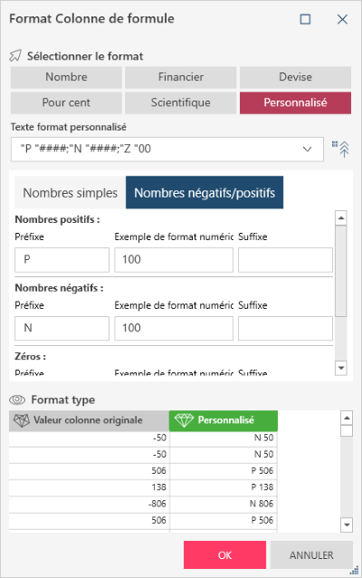Switch to the Nombres simples tab
The image size is (362, 578).
pos(71,193)
